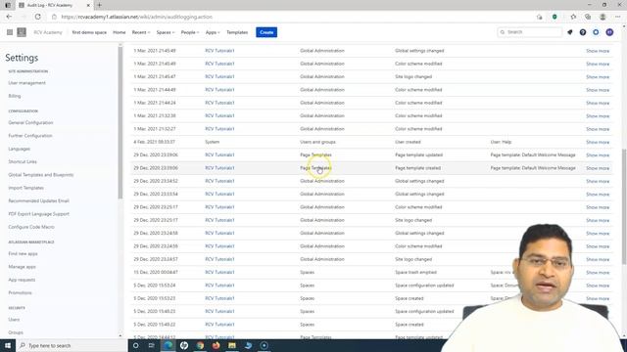
Task: Open Chrome from the taskbar
Action: pyautogui.click(x=200, y=345)
